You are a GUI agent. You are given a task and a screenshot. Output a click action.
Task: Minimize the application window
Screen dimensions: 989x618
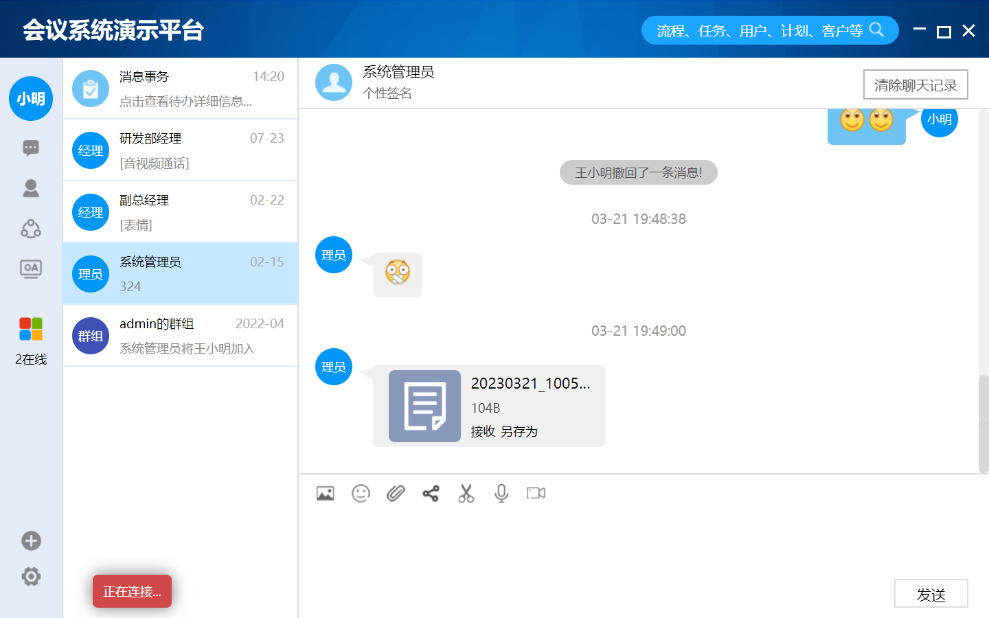920,30
